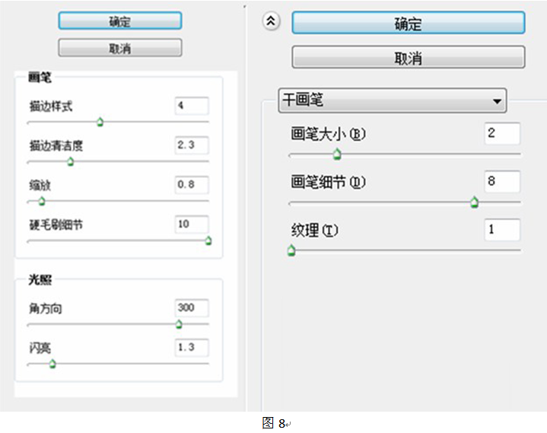This screenshot has height=433, width=547.
Task: Click the 纹理 slider handle
Action: 291,250
